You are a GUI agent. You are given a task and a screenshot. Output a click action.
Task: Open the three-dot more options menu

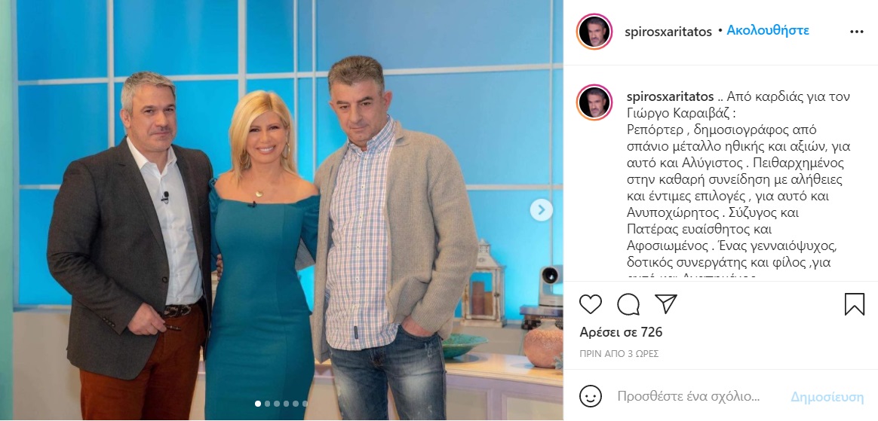857,32
